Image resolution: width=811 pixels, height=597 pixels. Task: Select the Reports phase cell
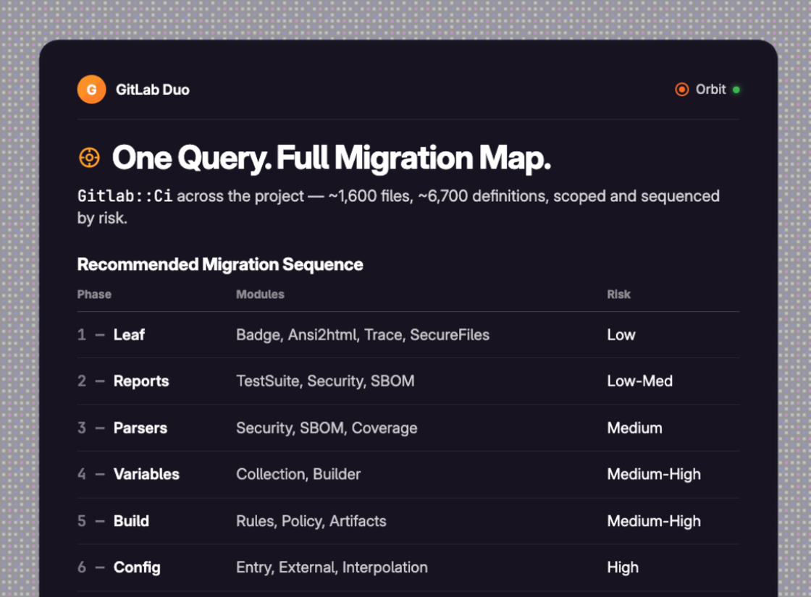(123, 381)
